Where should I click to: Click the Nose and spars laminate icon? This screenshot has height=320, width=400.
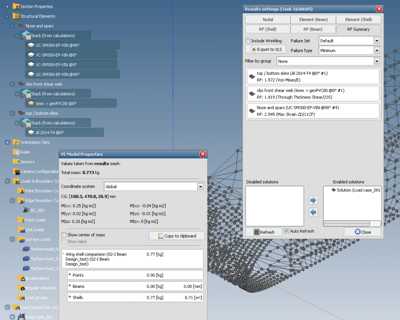coord(21,25)
